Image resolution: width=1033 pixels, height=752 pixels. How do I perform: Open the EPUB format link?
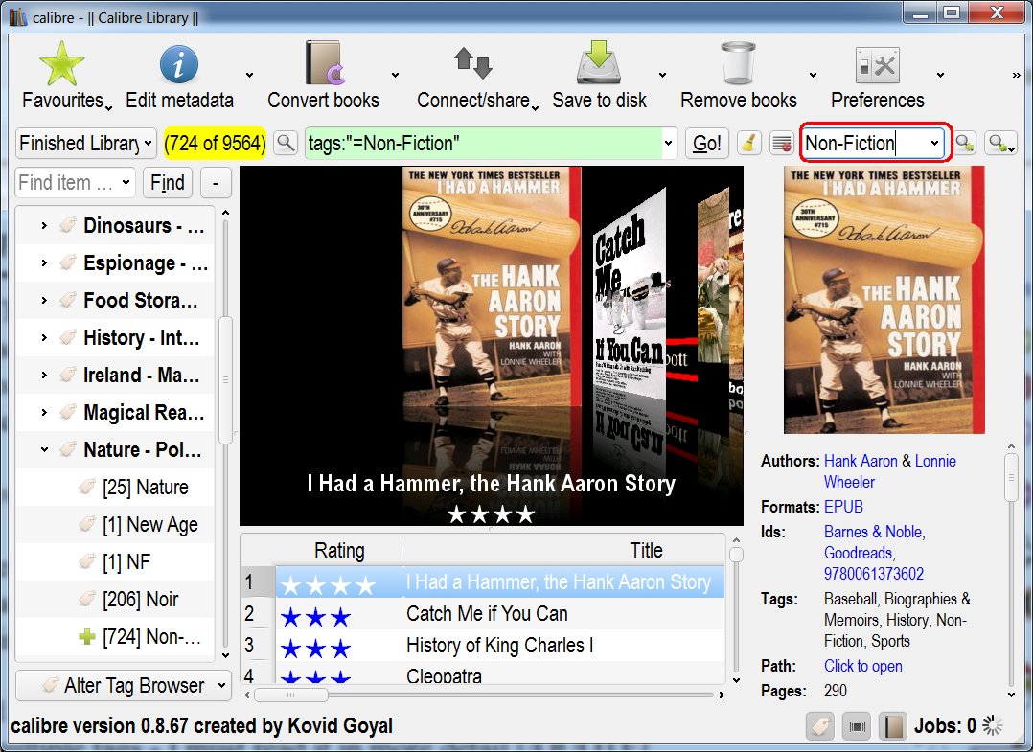tap(843, 507)
